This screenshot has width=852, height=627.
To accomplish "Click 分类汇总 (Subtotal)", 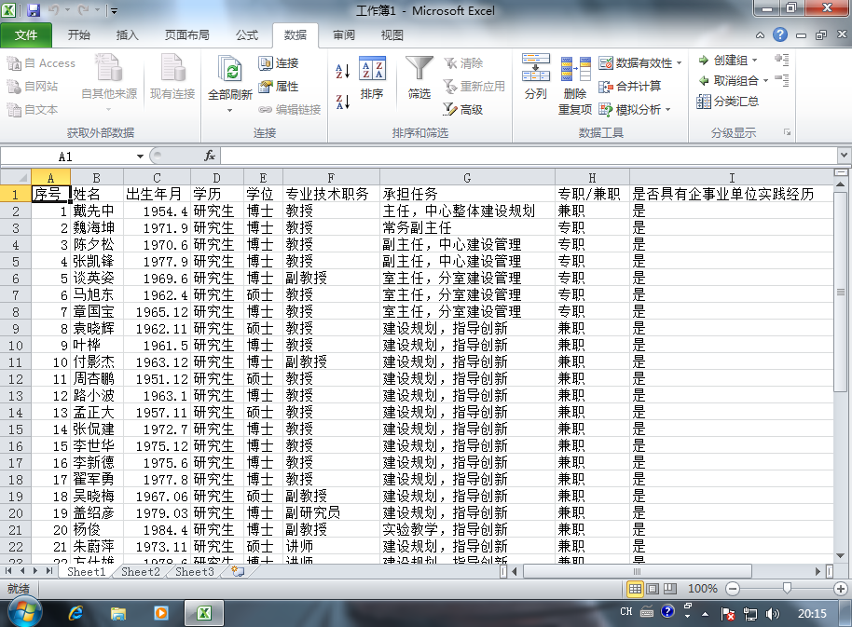I will pyautogui.click(x=728, y=102).
